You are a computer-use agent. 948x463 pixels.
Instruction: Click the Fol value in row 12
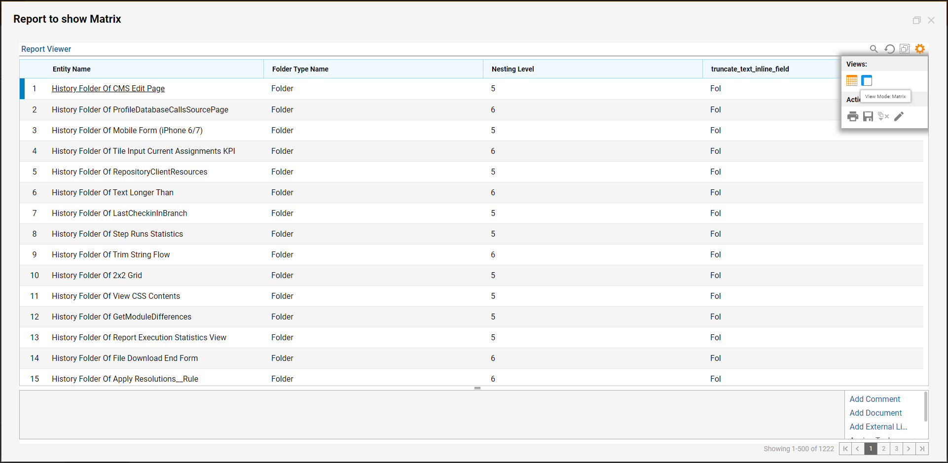[x=715, y=317]
